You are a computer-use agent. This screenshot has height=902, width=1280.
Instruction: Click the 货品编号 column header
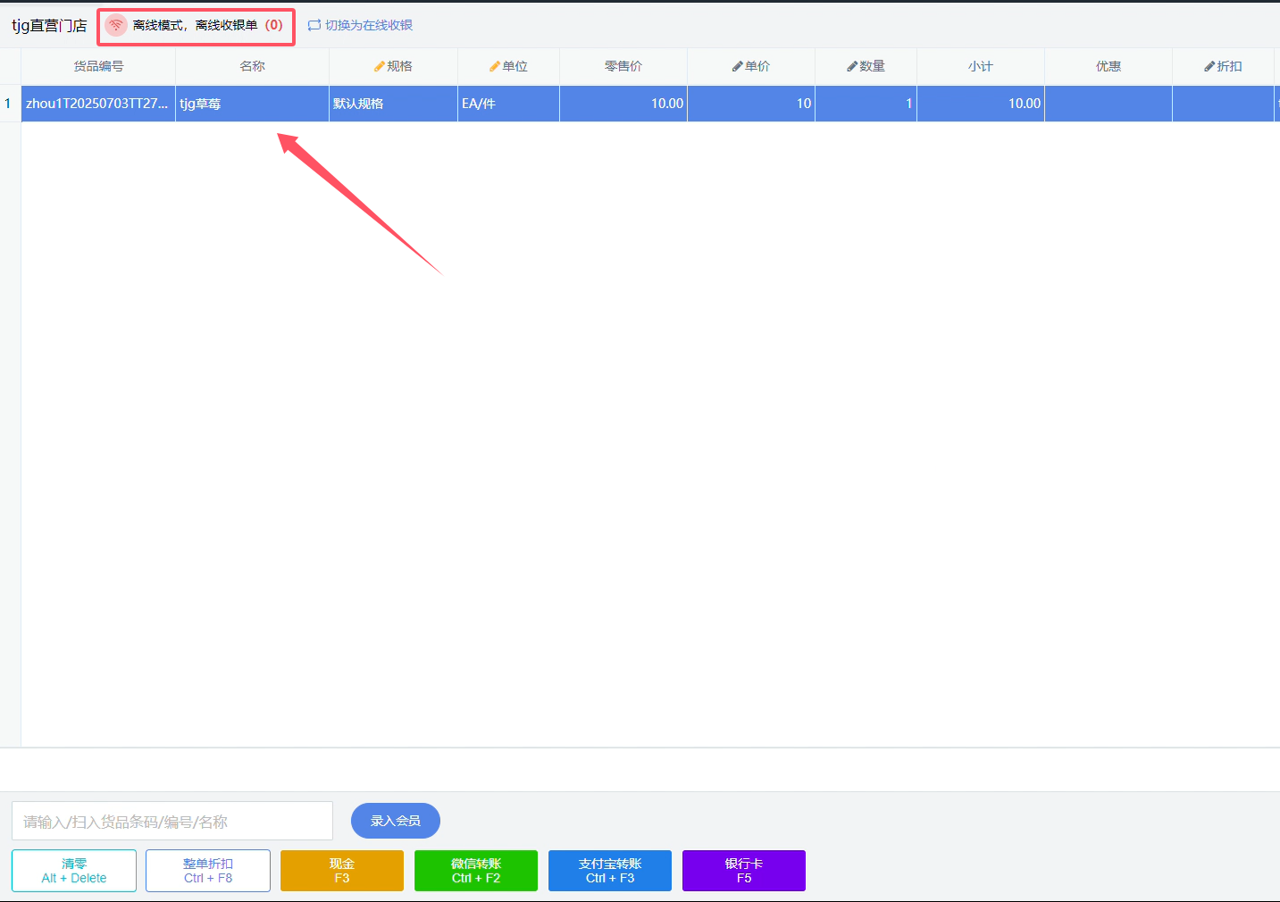98,66
